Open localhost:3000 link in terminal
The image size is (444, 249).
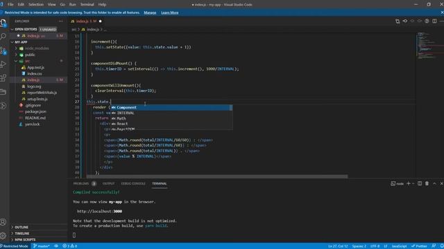[x=99, y=211]
